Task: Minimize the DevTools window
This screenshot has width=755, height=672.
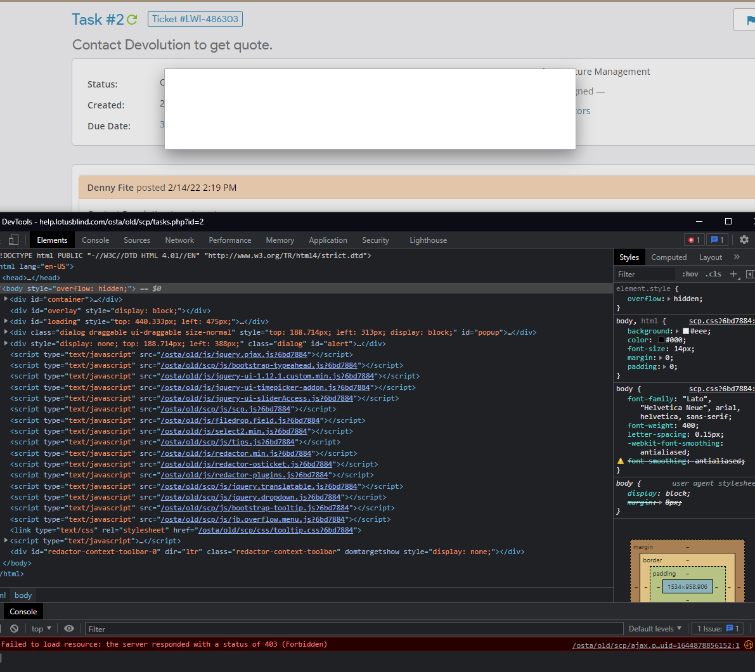Action: pyautogui.click(x=699, y=221)
